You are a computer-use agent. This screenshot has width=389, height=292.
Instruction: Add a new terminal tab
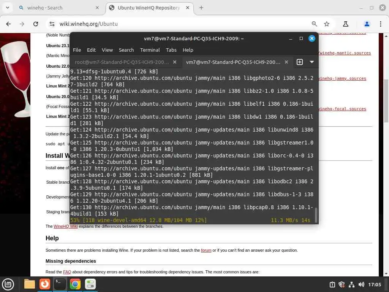coord(300,62)
